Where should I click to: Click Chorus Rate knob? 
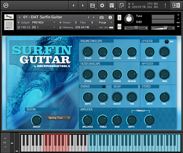[102, 97]
